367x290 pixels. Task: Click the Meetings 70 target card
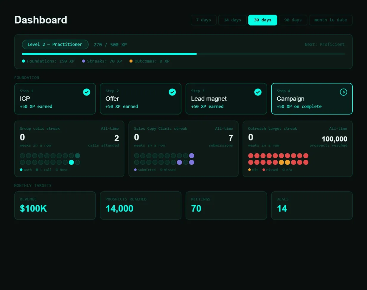pyautogui.click(x=226, y=206)
